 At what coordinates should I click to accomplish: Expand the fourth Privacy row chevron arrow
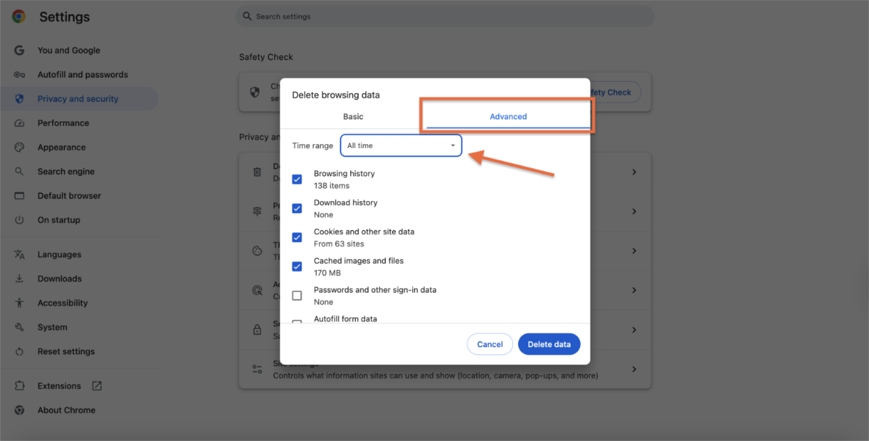(x=634, y=290)
